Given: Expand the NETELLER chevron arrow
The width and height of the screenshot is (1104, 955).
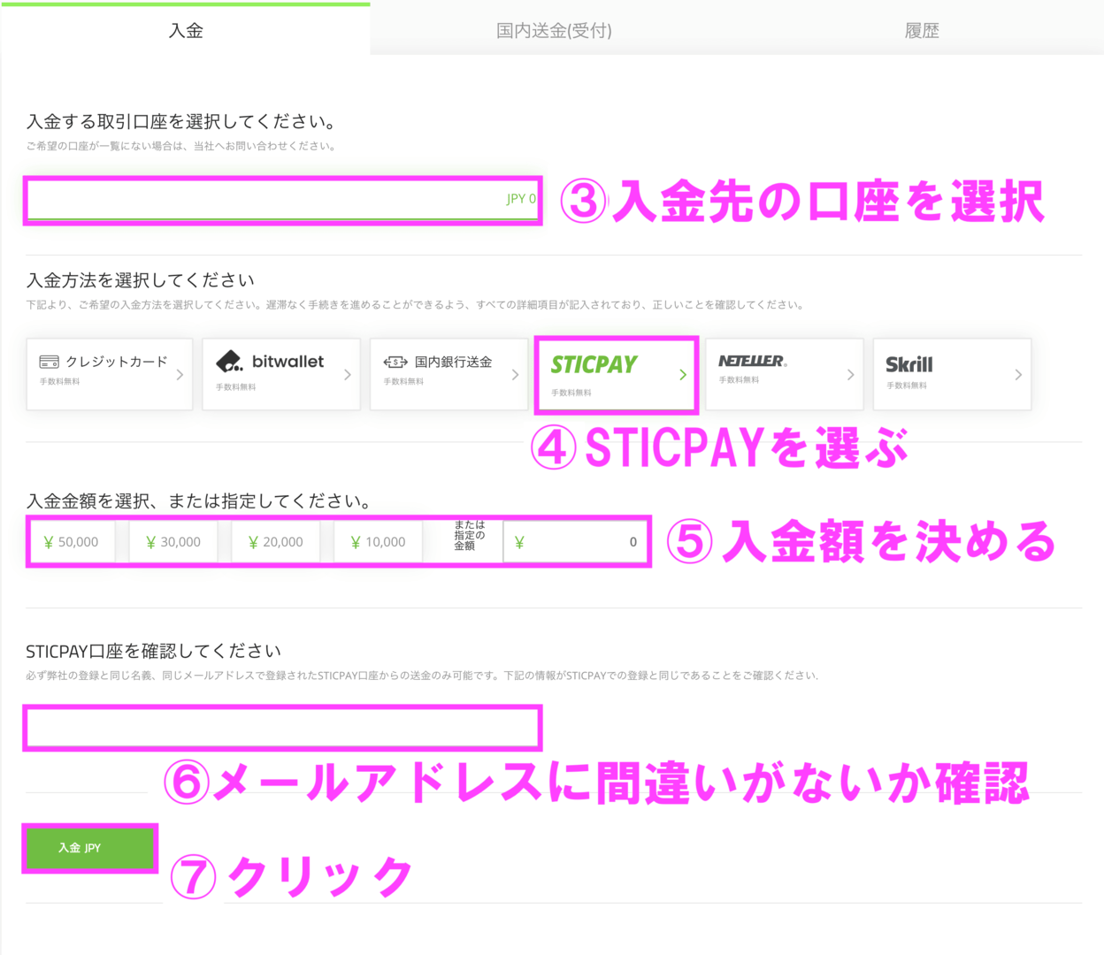Looking at the screenshot, I should [850, 375].
